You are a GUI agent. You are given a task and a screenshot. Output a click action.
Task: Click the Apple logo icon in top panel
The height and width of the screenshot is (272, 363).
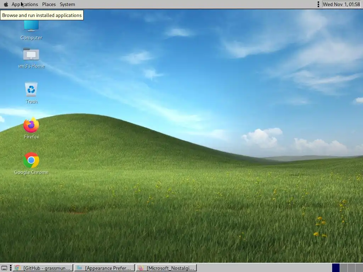(x=6, y=4)
